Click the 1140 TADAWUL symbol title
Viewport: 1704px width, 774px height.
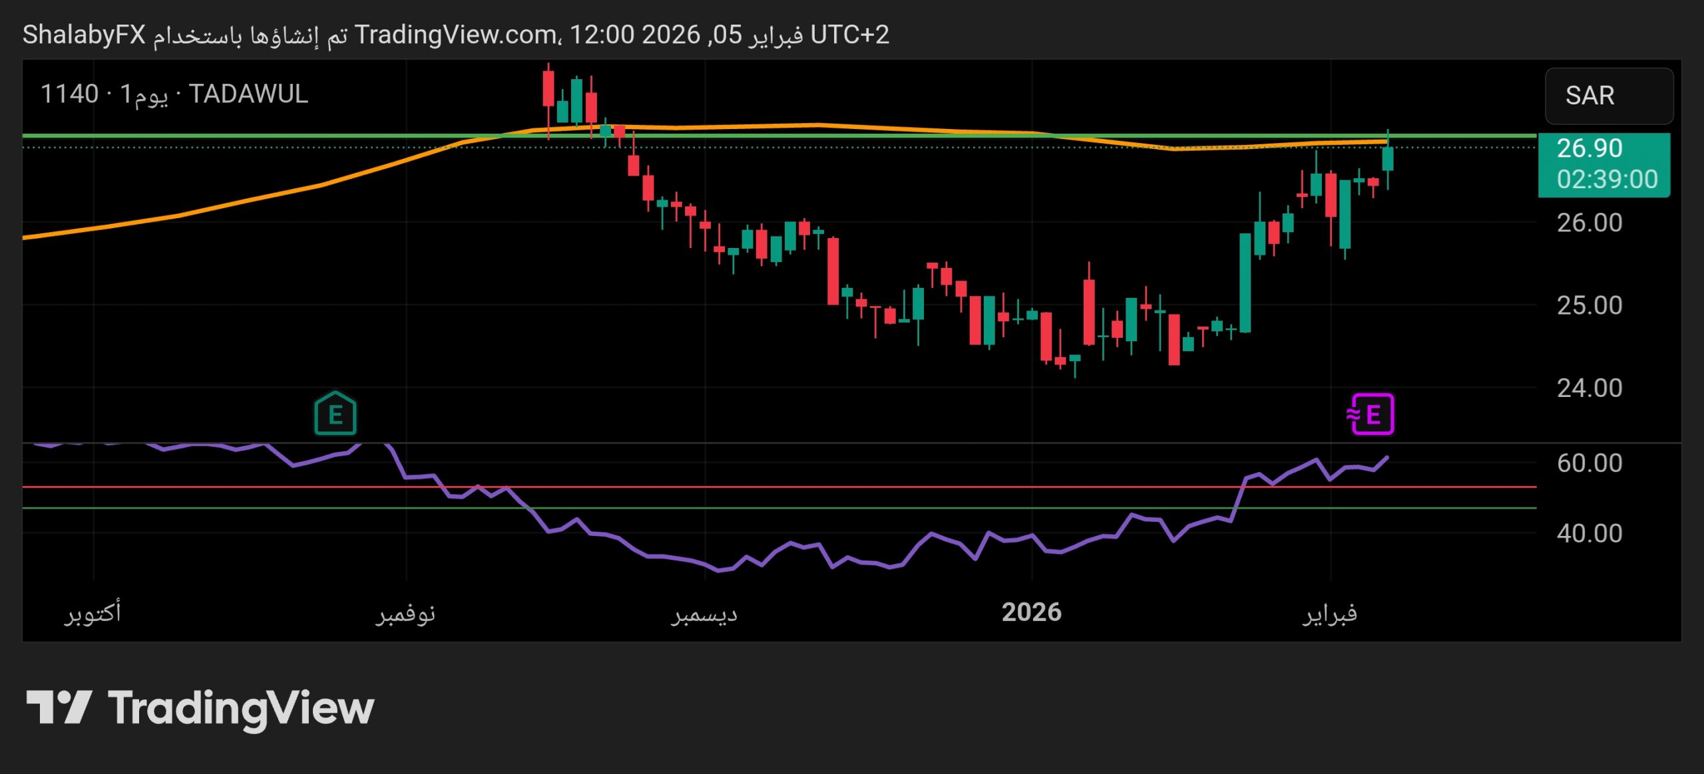174,94
